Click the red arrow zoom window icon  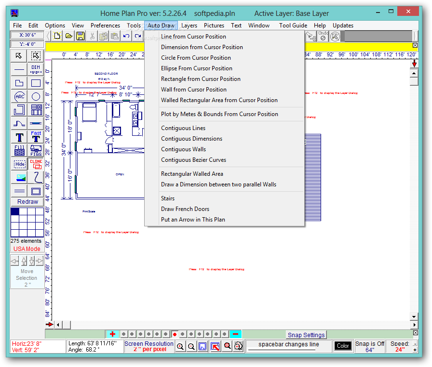pyautogui.click(x=215, y=346)
